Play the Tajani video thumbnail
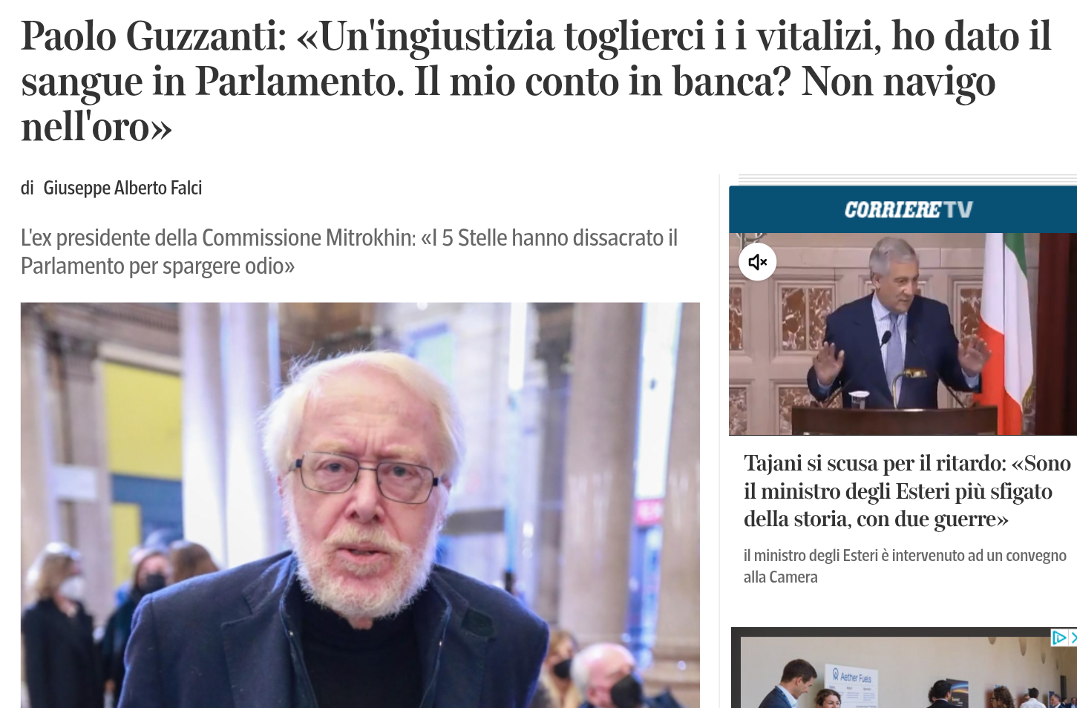Screen dimensions: 1077x708 903,334
